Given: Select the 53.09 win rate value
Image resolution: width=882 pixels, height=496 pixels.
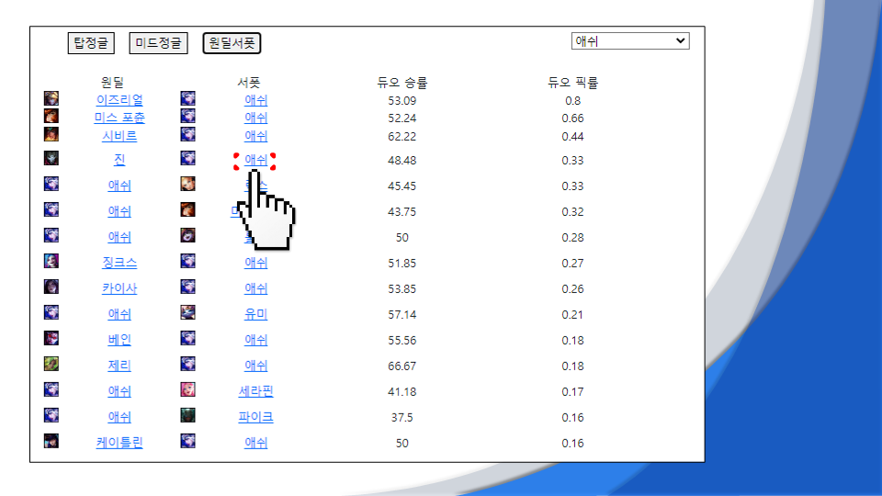Looking at the screenshot, I should click(x=402, y=101).
